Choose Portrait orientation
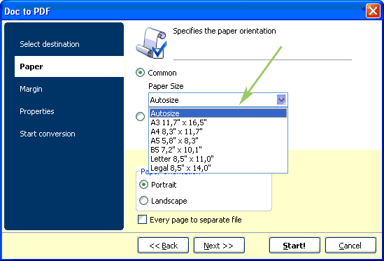 143,185
